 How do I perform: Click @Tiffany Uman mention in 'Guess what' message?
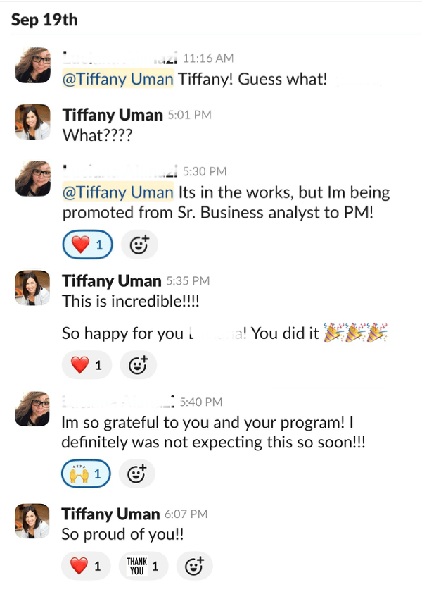point(117,79)
